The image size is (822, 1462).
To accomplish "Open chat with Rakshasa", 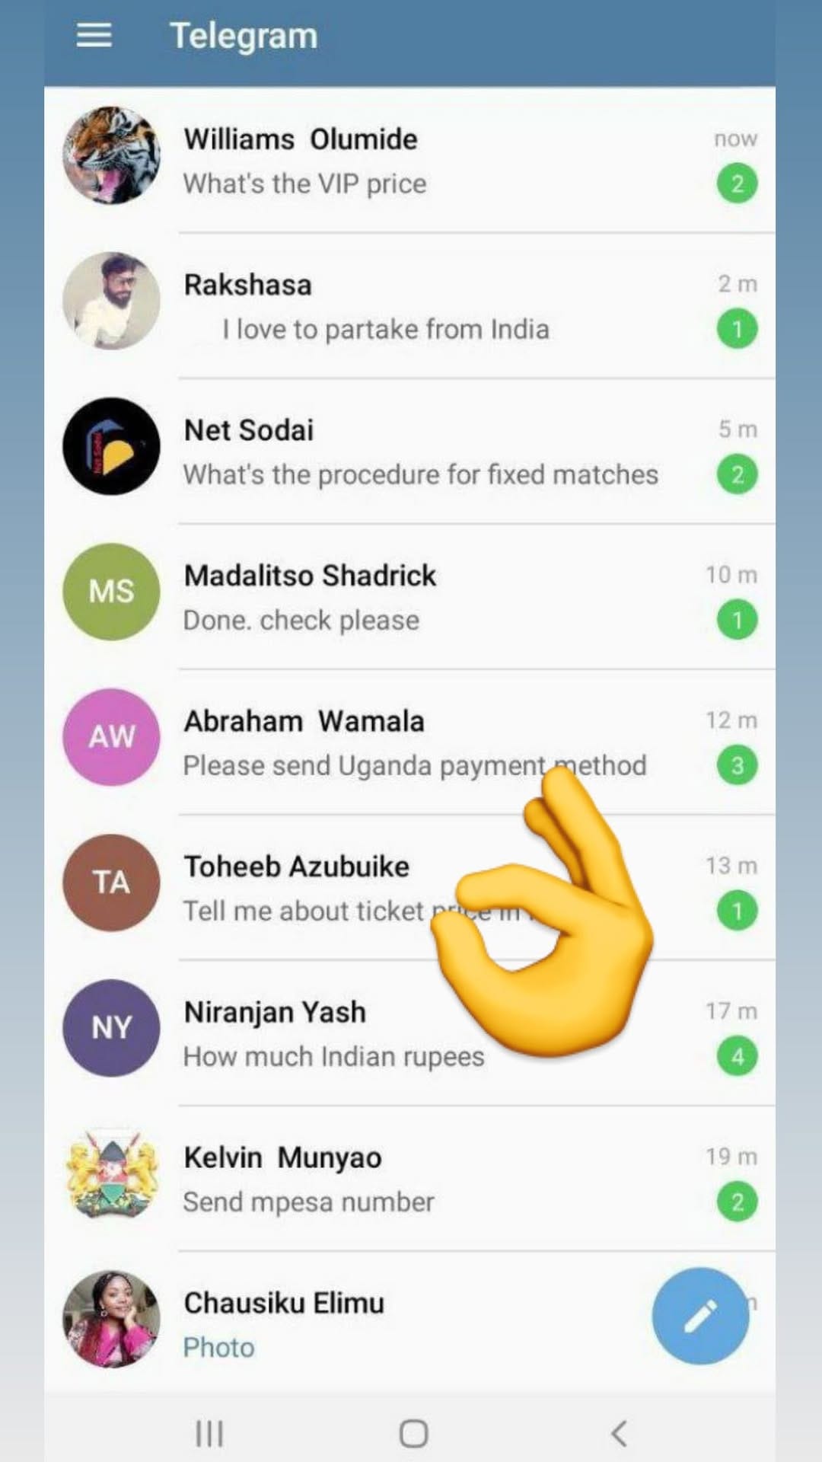I will tap(410, 306).
